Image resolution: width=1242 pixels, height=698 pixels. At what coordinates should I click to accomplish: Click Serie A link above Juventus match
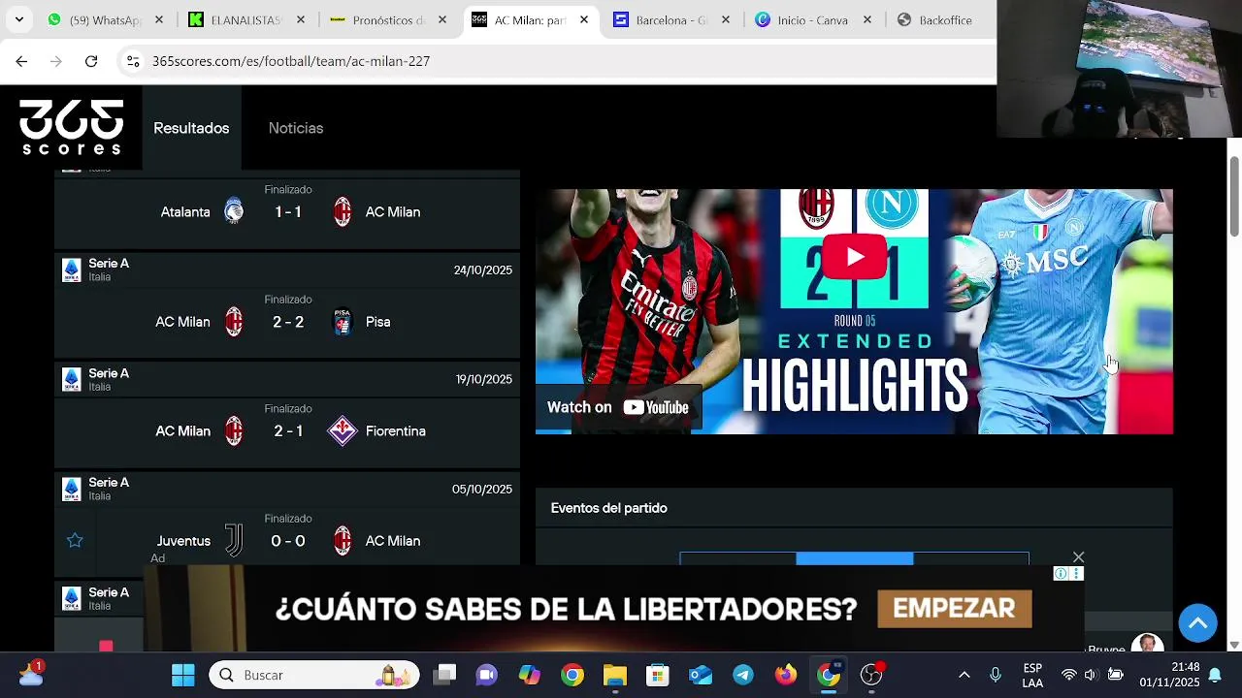coord(109,483)
